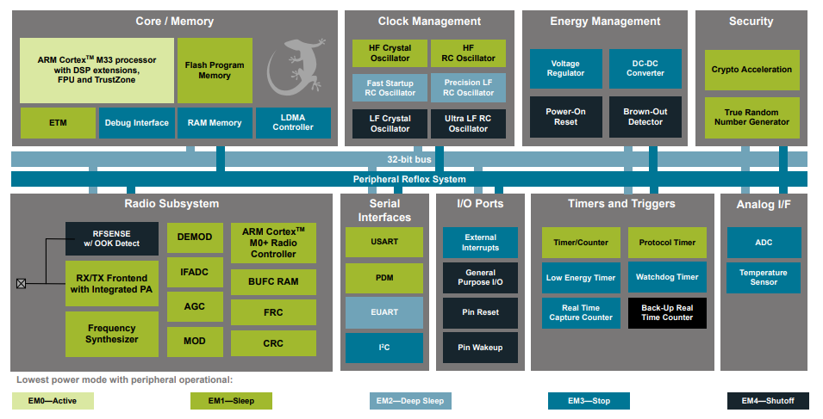Select the True Random Number Generator block
The width and height of the screenshot is (823, 419).
tap(751, 117)
